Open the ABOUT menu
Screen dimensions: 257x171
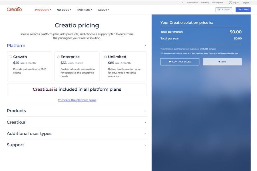point(103,10)
